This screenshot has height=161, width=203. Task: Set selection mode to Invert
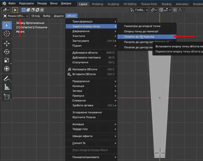click(x=37, y=10)
